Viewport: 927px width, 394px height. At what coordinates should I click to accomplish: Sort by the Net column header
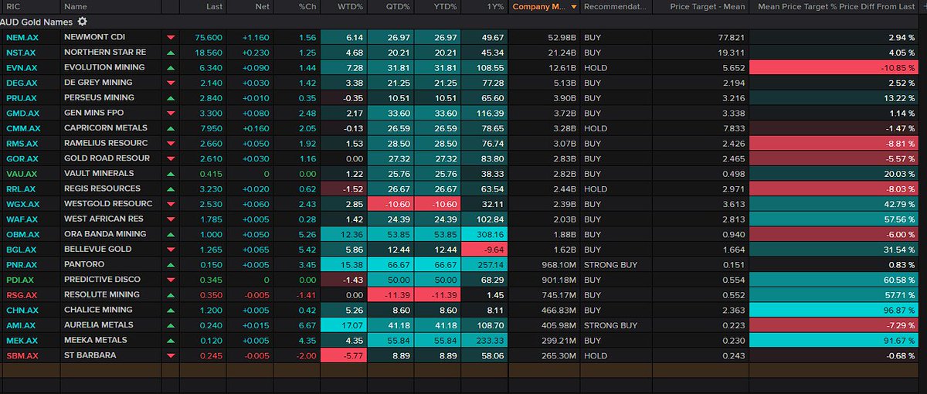click(251, 6)
